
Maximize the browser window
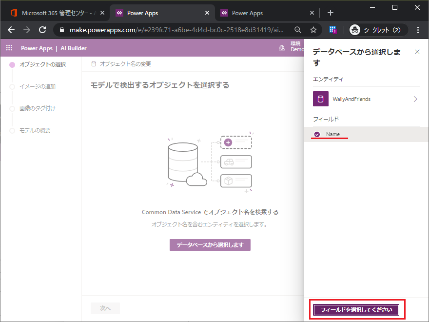395,7
